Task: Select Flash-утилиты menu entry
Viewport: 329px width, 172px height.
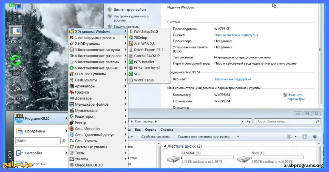Action: [98, 80]
